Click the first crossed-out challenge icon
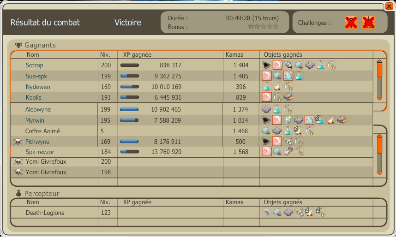Viewport: 396px width, 237px height. (x=351, y=23)
